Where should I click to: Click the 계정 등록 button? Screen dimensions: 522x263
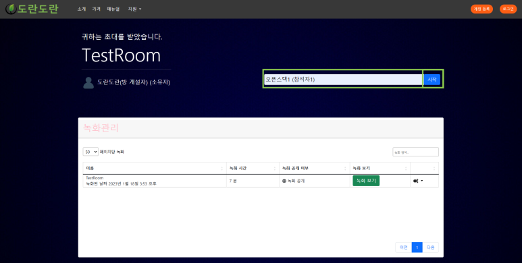481,9
